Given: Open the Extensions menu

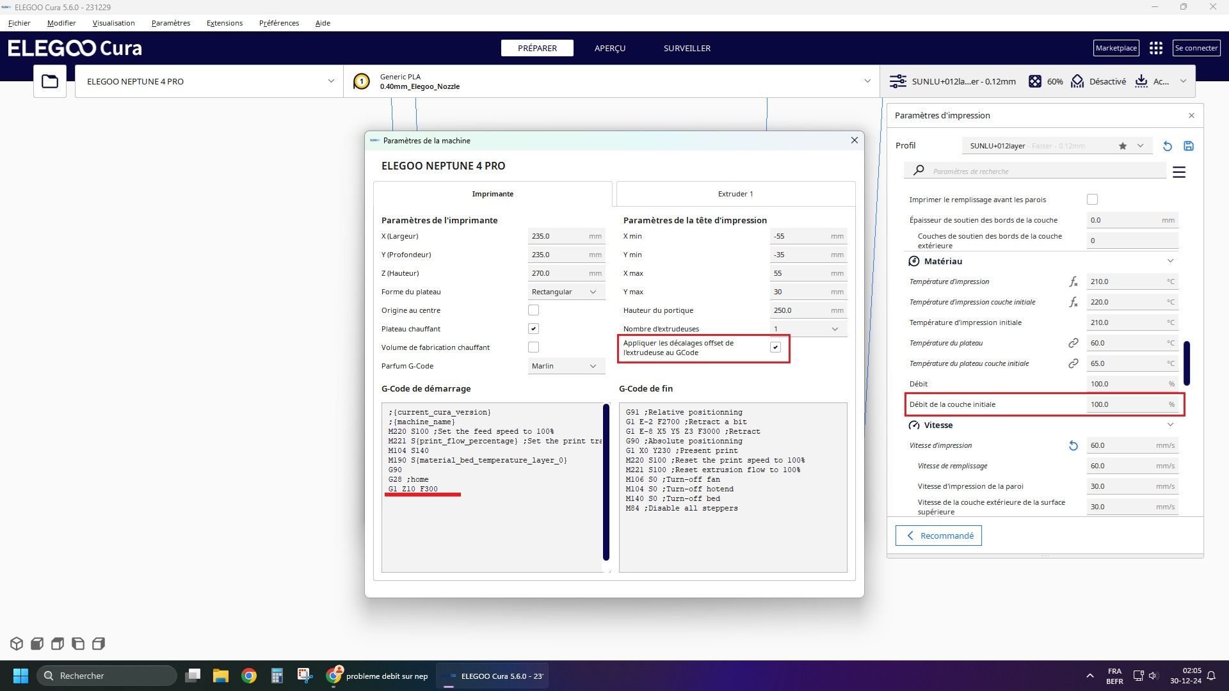Looking at the screenshot, I should coord(224,23).
